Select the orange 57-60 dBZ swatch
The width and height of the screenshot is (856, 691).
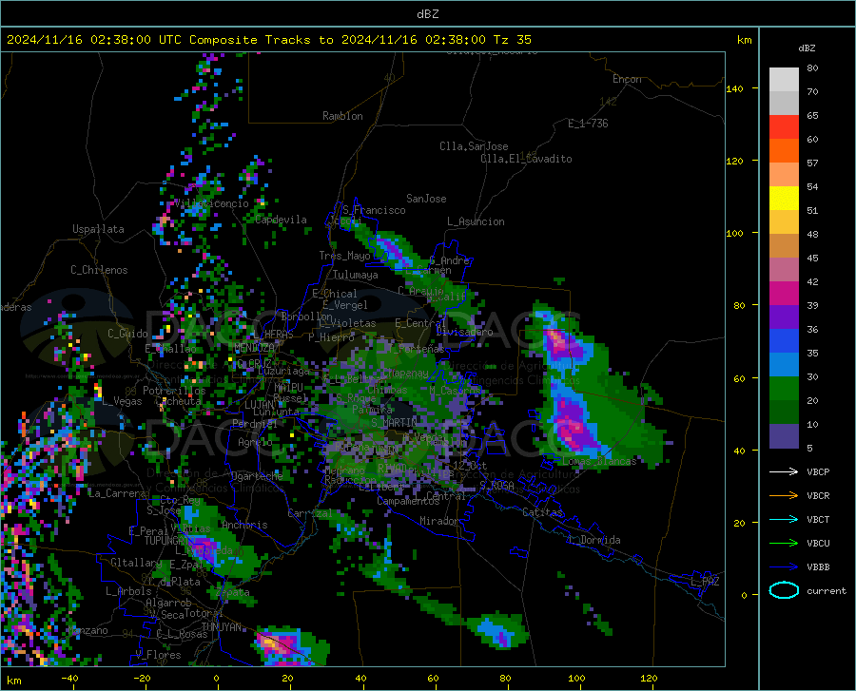coord(784,151)
